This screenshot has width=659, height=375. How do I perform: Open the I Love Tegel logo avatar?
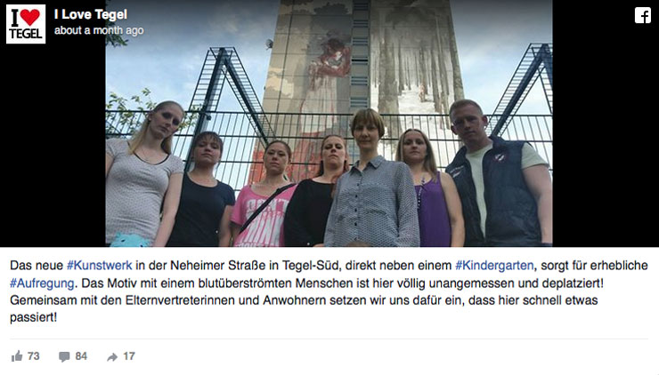pos(26,24)
